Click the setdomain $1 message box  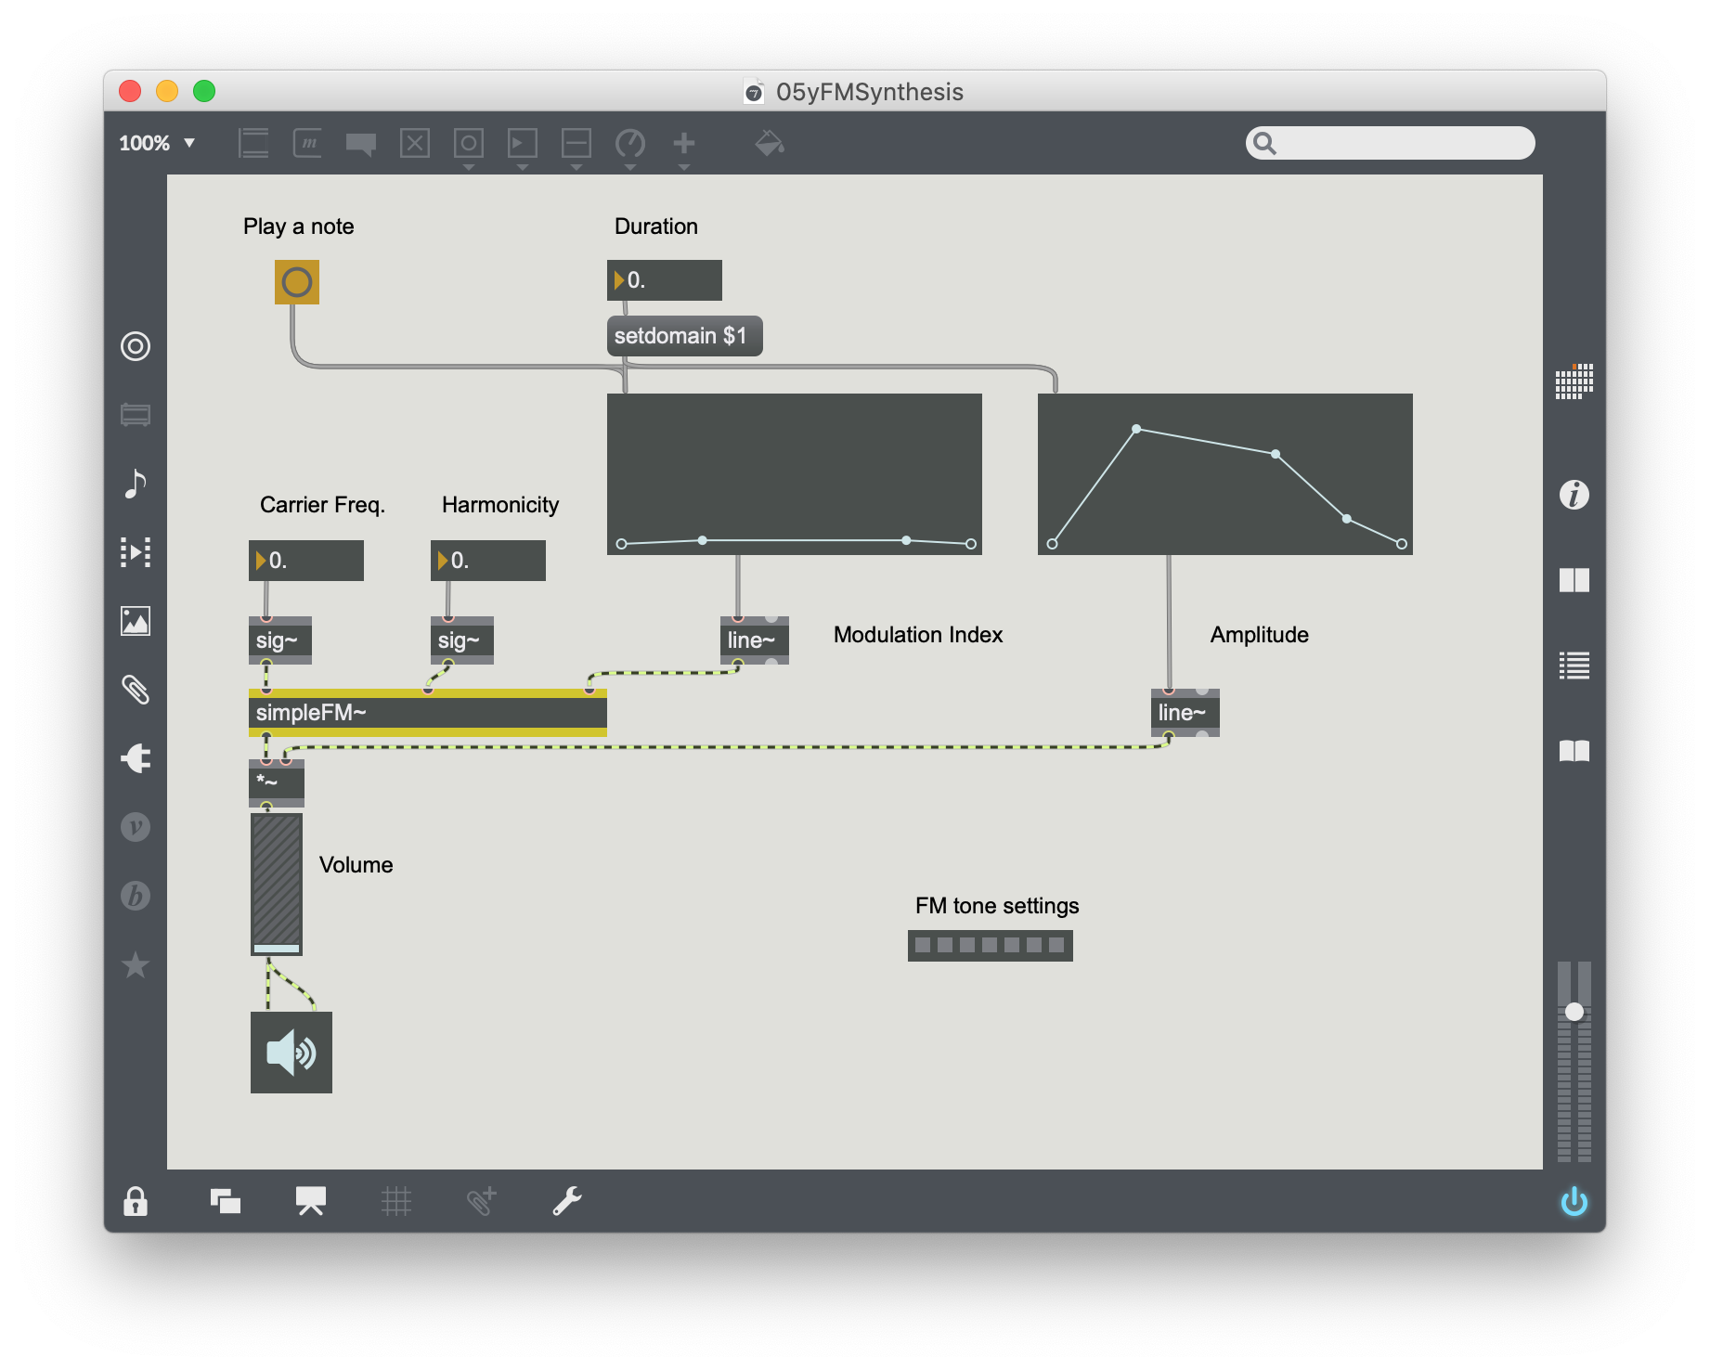click(684, 336)
